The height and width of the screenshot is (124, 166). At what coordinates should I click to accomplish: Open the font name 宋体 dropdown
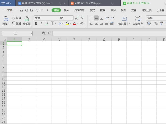tap(58, 18)
